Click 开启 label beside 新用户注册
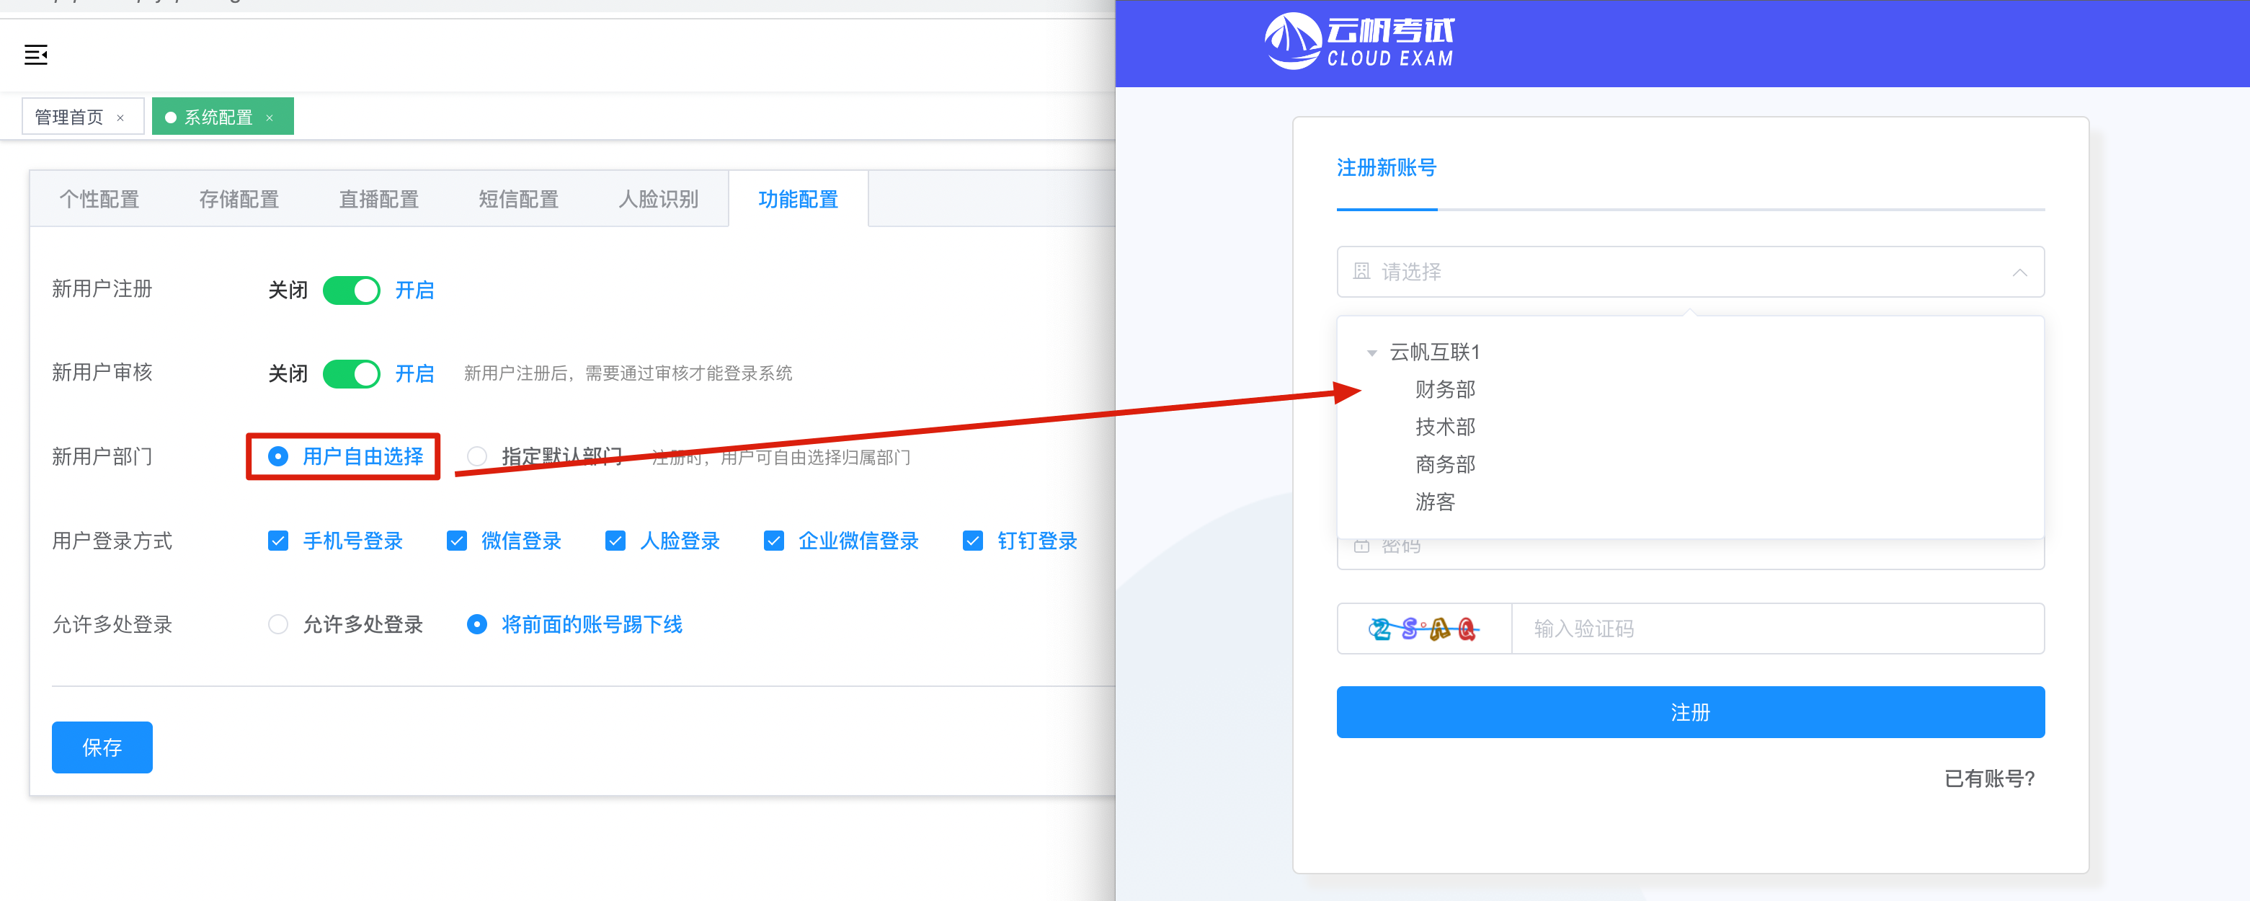Image resolution: width=2250 pixels, height=901 pixels. [414, 290]
